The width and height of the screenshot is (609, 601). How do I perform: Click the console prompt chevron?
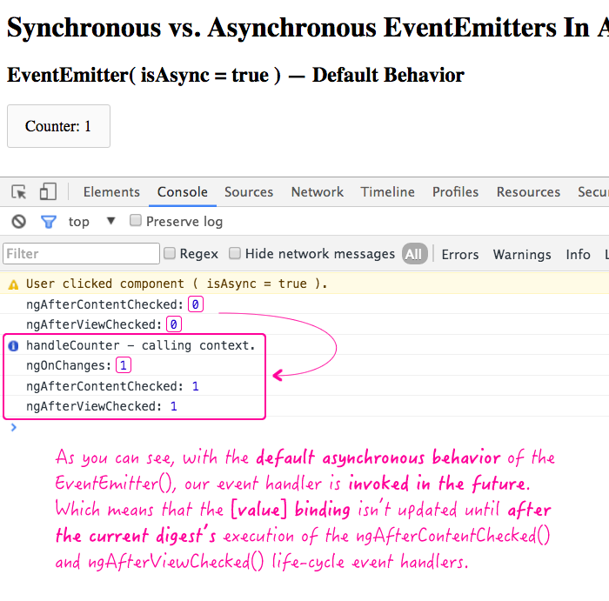(x=12, y=427)
